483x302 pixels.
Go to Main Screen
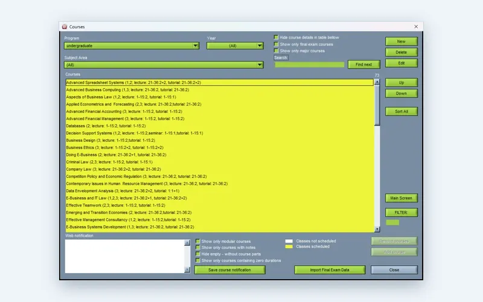(401, 198)
